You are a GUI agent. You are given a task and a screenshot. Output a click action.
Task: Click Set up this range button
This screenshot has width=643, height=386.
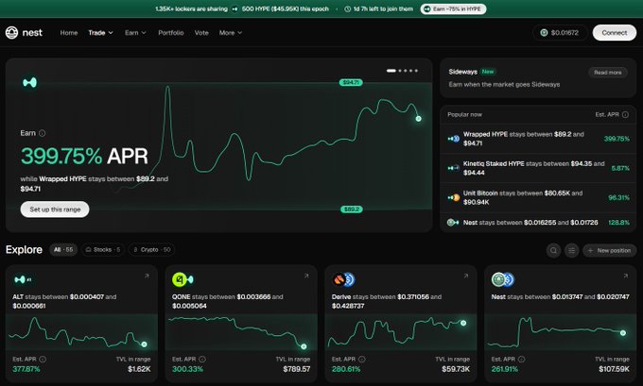coord(55,210)
